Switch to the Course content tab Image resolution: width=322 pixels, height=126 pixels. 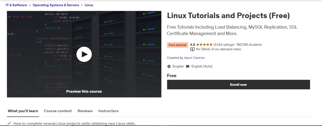(x=58, y=111)
